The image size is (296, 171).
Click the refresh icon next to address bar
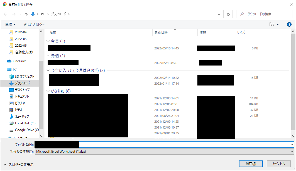coord(228,14)
